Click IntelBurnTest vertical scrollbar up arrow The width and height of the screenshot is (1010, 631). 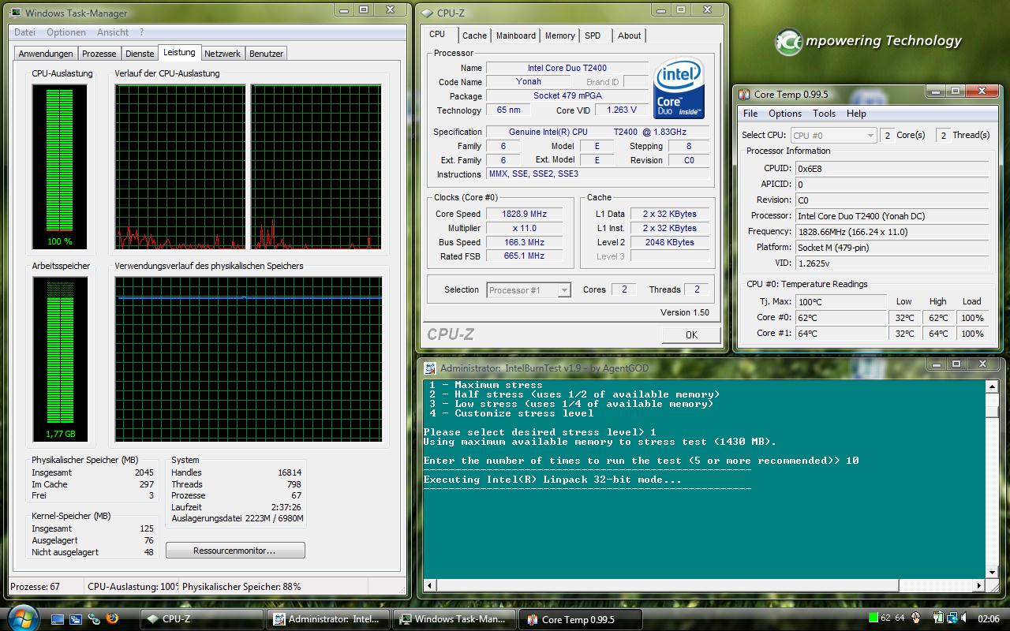[x=993, y=386]
